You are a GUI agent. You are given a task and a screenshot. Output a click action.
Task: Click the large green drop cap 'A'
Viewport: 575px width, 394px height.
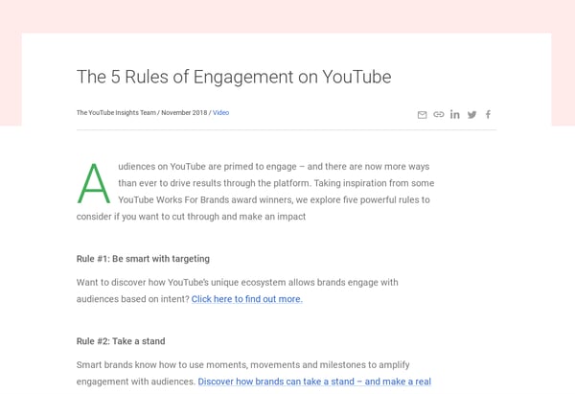click(x=94, y=183)
